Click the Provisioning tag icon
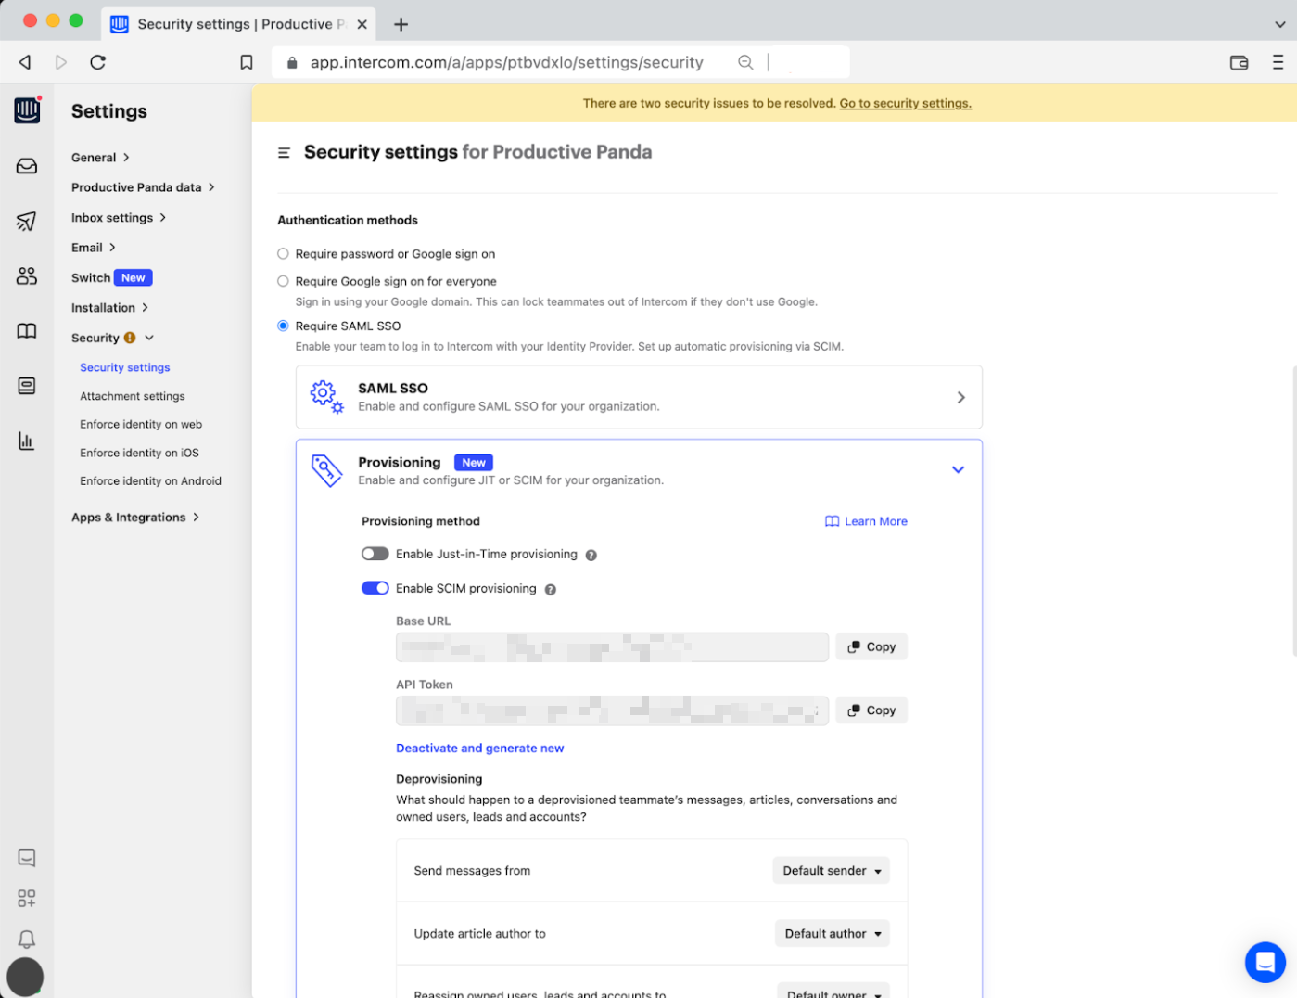This screenshot has height=998, width=1297. (326, 470)
